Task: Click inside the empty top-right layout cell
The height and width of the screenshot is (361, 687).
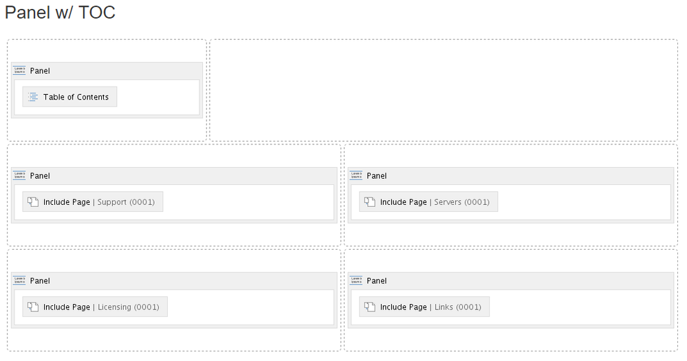Action: pos(444,90)
